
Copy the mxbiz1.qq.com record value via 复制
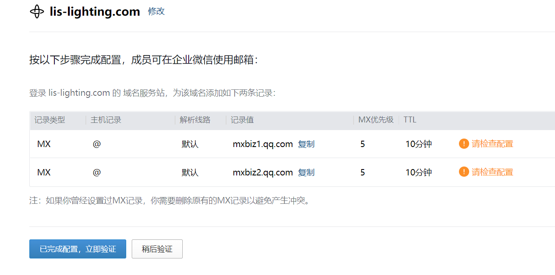(306, 144)
